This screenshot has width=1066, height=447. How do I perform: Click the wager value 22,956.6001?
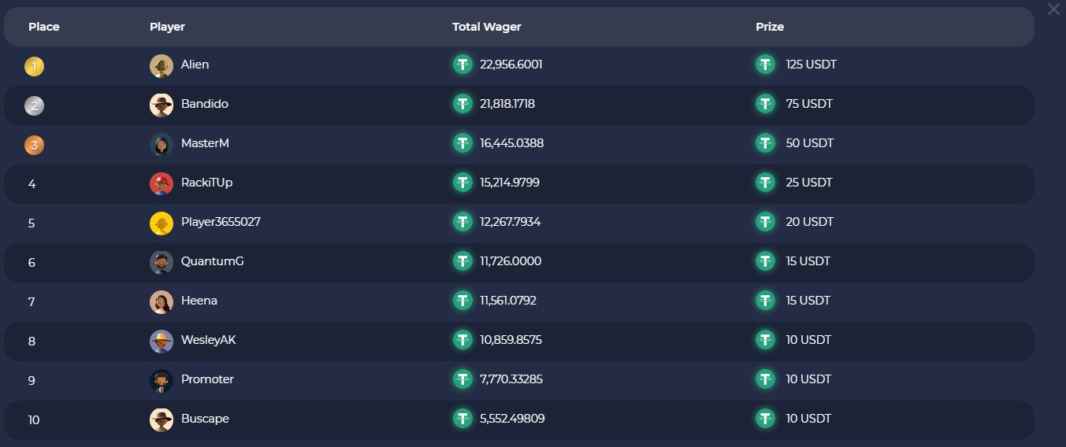[x=511, y=65]
